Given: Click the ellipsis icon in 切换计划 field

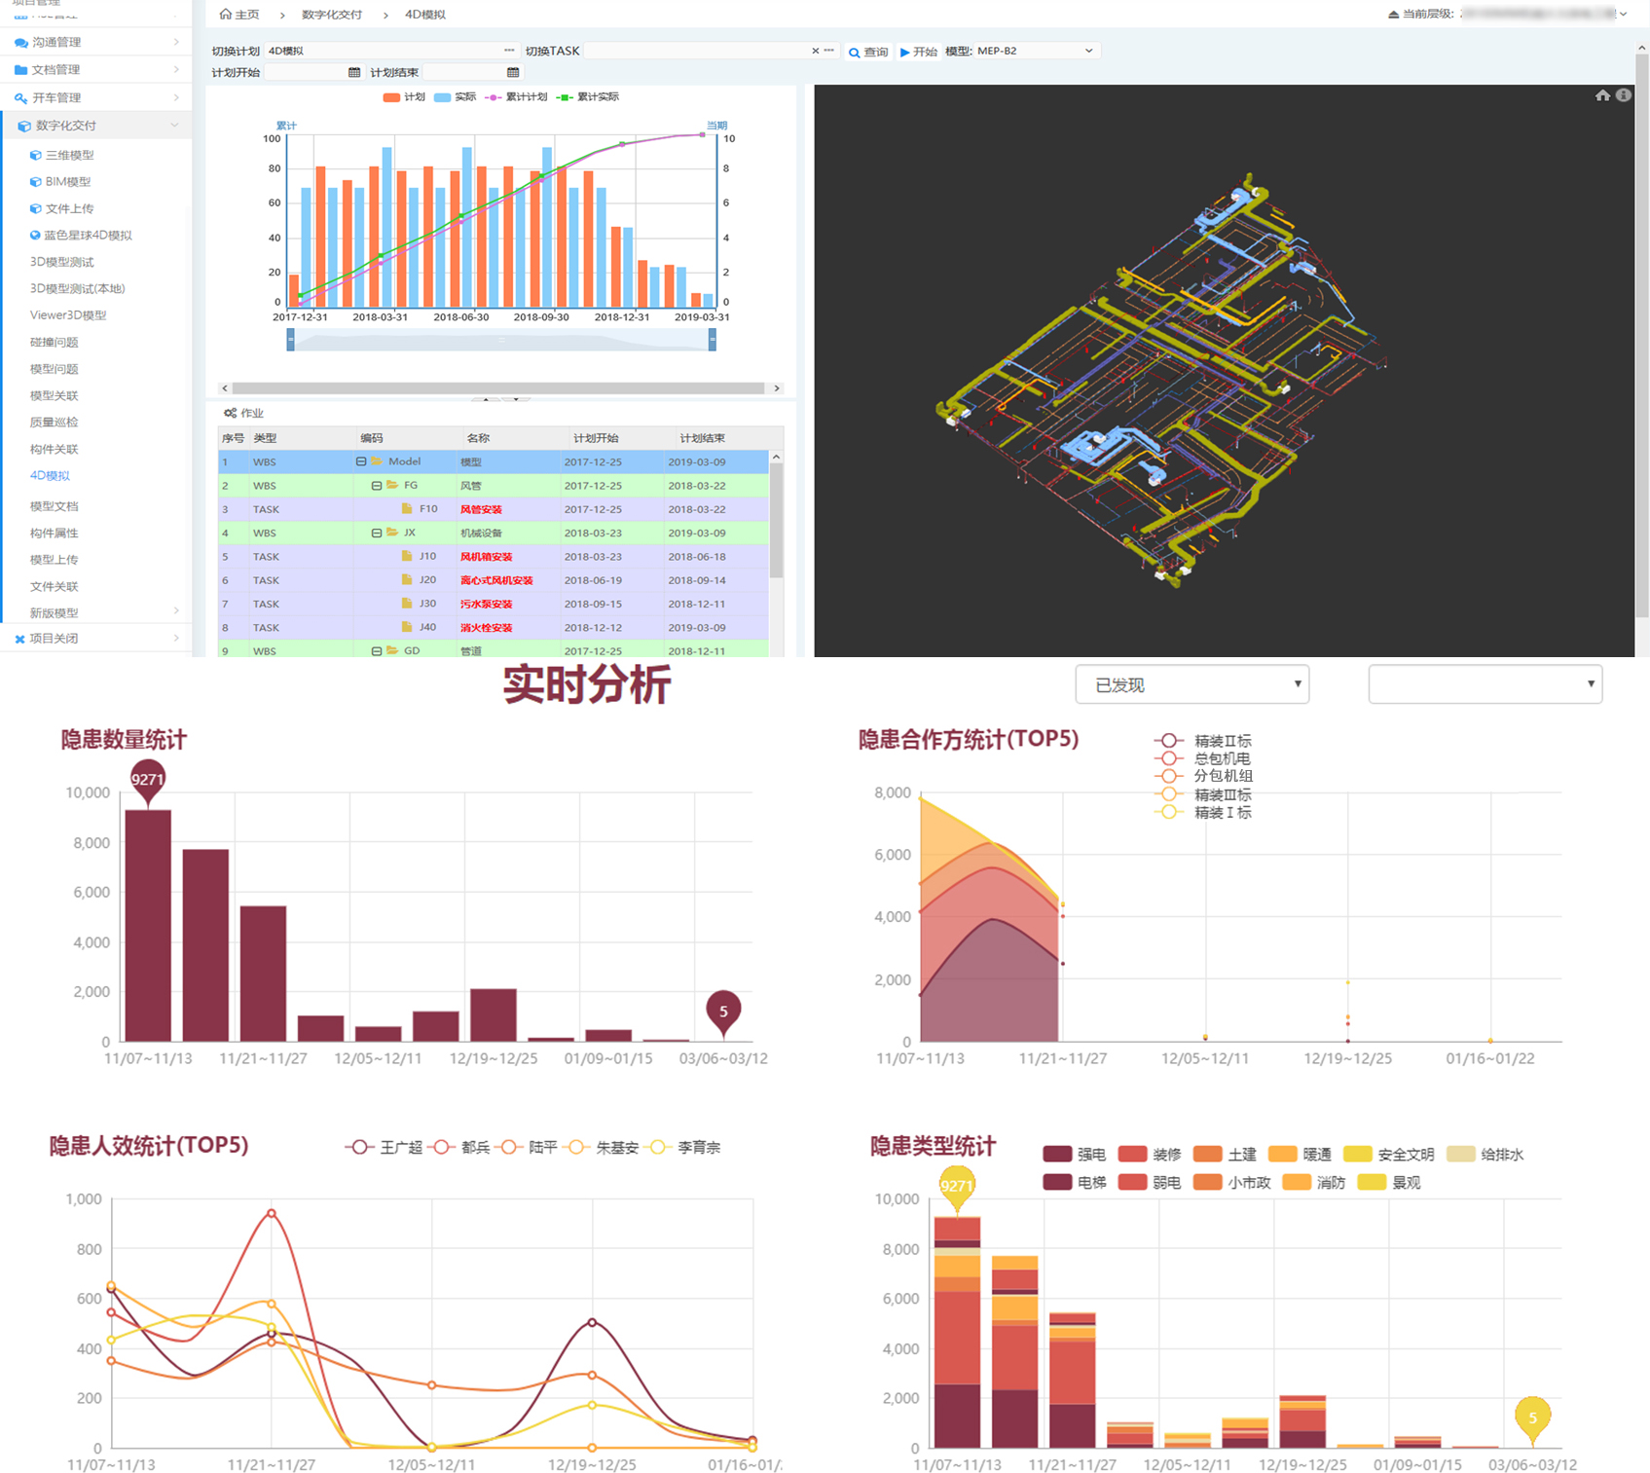Looking at the screenshot, I should (508, 51).
